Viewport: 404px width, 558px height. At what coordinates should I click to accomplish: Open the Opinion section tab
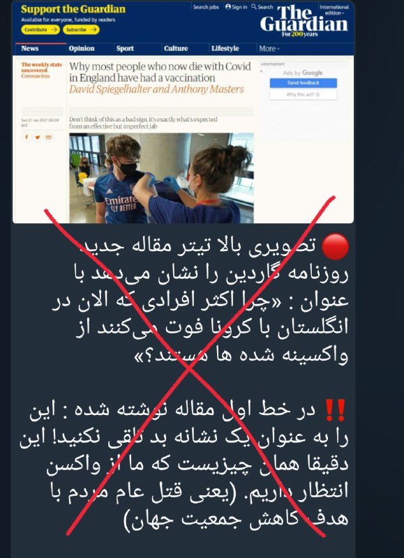click(x=82, y=48)
